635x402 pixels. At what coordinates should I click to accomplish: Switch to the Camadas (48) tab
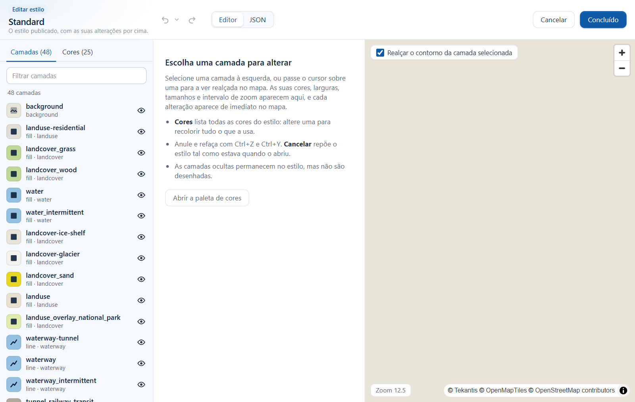tap(31, 52)
